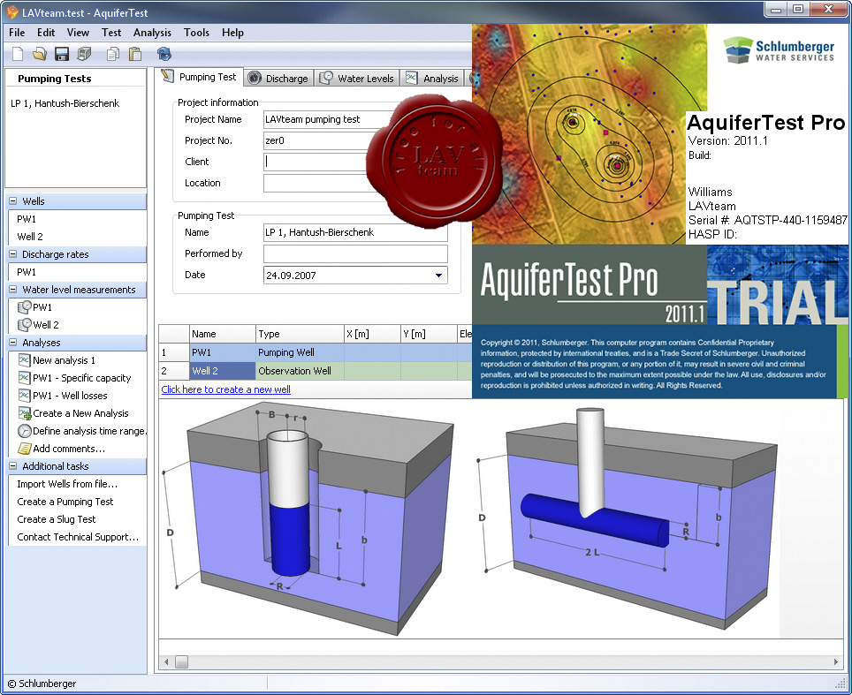Open the Analysis menu

pyautogui.click(x=152, y=33)
